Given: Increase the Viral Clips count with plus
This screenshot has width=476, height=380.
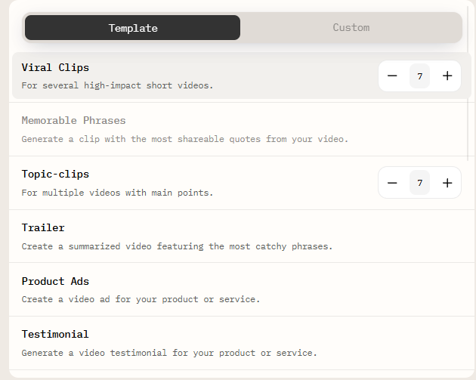Looking at the screenshot, I should pos(447,76).
